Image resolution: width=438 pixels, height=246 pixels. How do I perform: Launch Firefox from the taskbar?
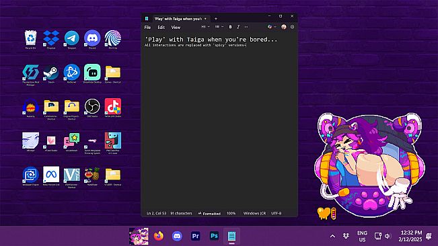[158, 236]
